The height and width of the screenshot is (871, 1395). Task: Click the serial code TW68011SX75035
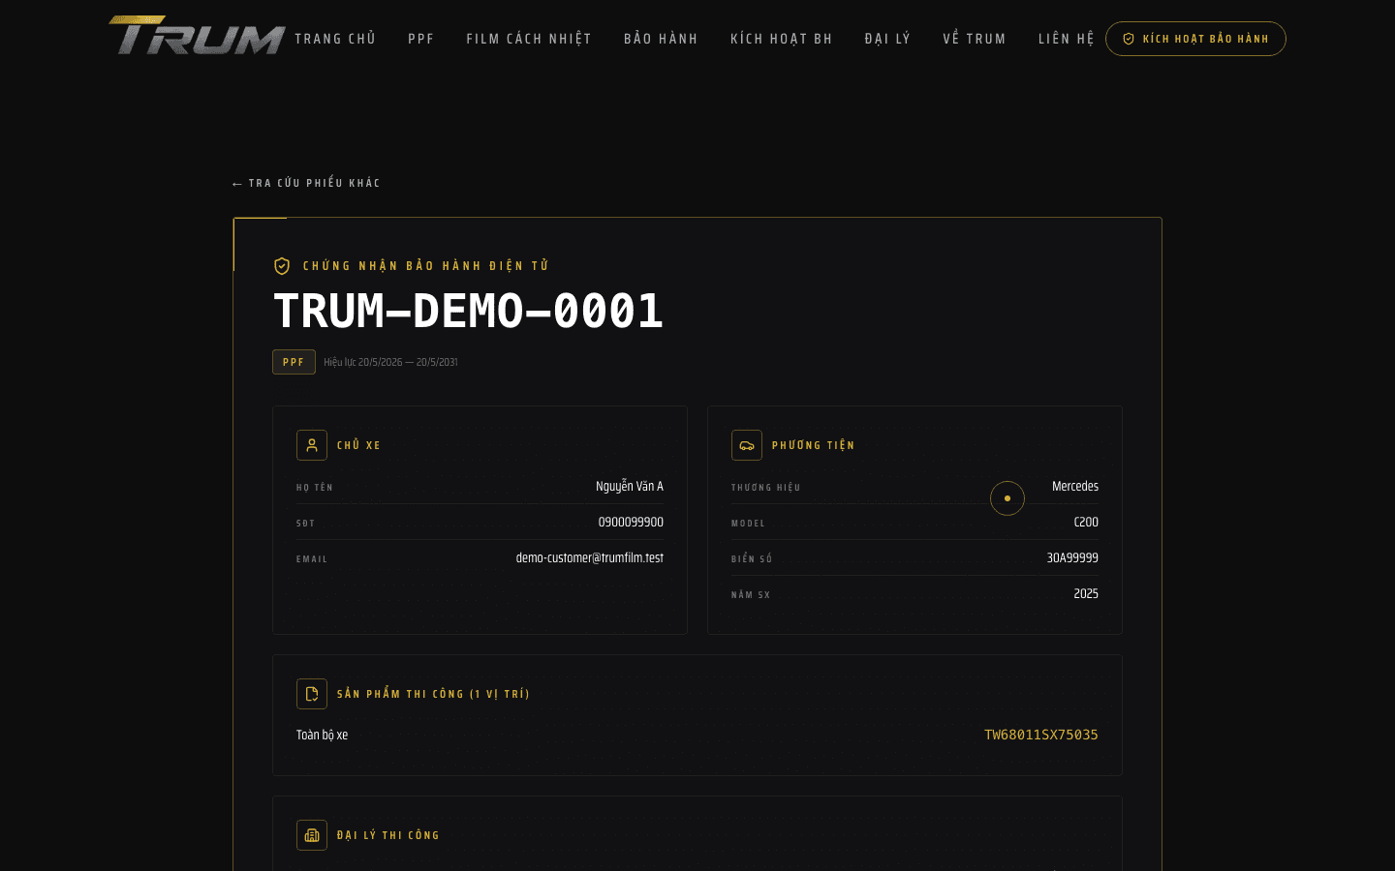click(x=1041, y=735)
